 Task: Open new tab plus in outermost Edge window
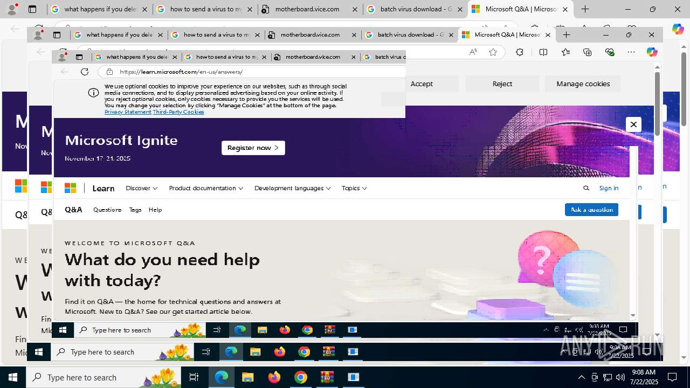click(585, 9)
